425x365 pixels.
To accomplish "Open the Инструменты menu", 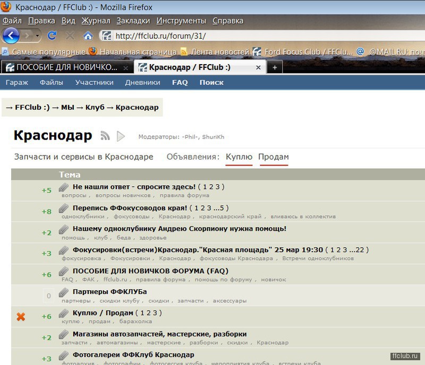I will pos(181,21).
